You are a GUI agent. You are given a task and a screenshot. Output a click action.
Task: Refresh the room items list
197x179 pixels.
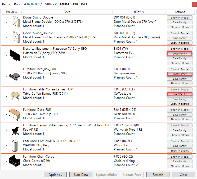point(158,175)
